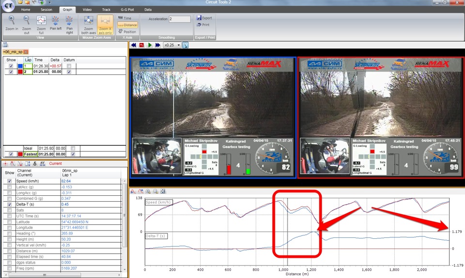The width and height of the screenshot is (465, 278).
Task: Click red color swatch of Fastest lap
Action: tap(20, 154)
